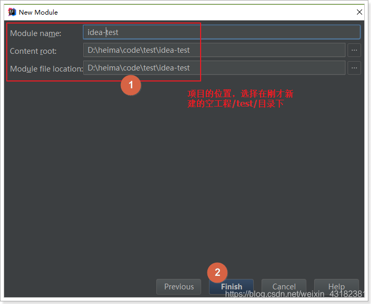Click the Module file location label

point(46,69)
